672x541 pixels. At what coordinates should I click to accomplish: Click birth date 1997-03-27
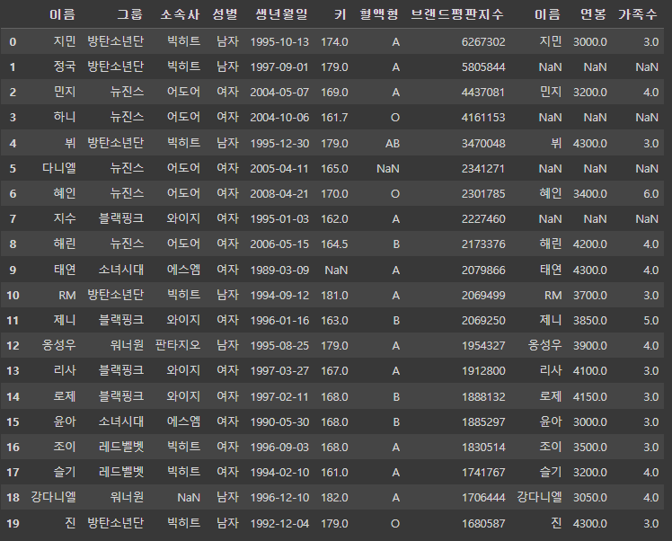[x=279, y=371]
